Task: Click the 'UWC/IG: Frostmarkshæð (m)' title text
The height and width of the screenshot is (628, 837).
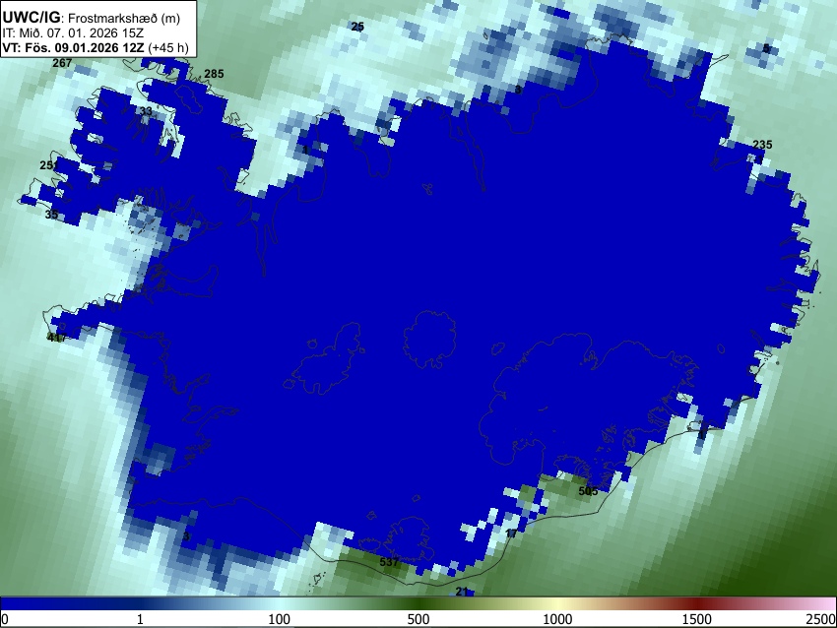Action: (x=92, y=18)
